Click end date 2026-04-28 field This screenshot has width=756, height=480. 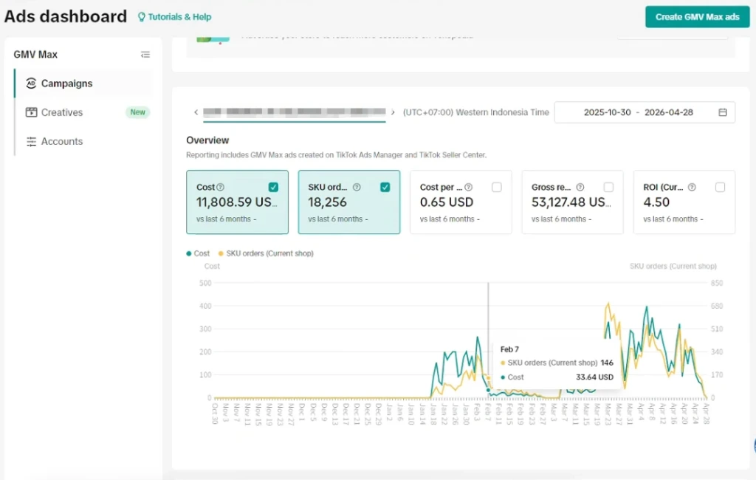coord(669,112)
